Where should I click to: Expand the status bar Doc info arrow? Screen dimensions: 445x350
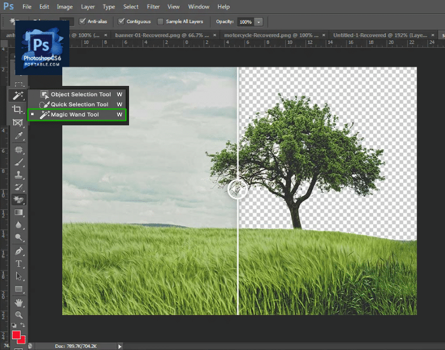[120, 346]
